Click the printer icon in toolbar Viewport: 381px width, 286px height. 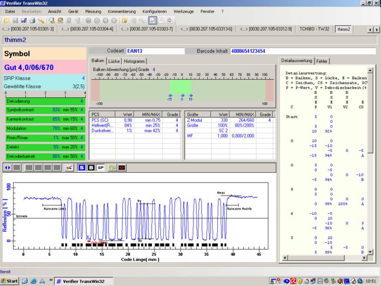[x=32, y=20]
